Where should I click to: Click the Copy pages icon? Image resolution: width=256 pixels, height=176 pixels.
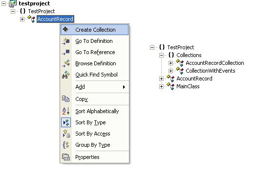(x=66, y=99)
